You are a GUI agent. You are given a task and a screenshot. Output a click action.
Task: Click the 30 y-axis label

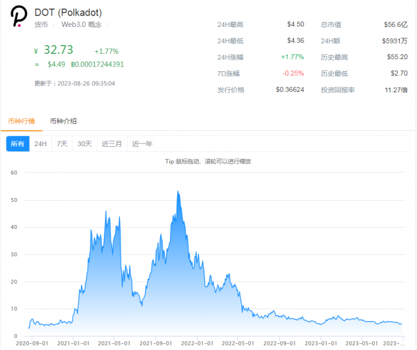14,254
